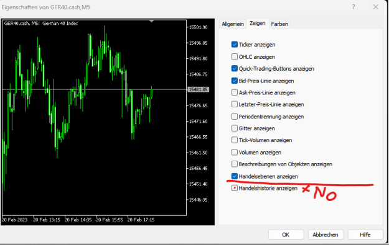Click the 15466.55 price axis label

pyautogui.click(x=198, y=137)
